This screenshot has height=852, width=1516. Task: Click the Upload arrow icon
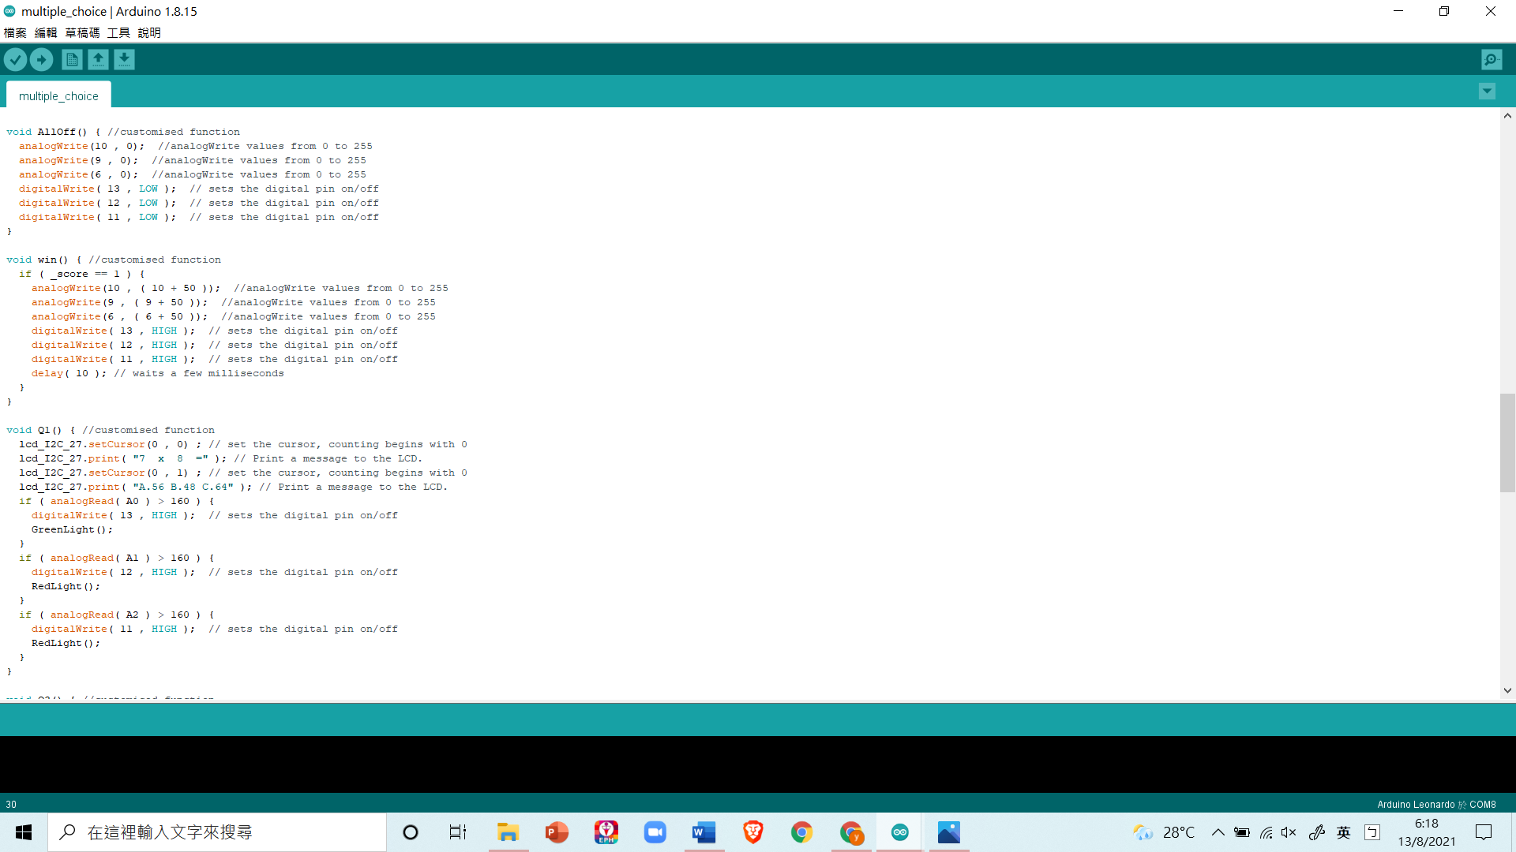coord(41,59)
